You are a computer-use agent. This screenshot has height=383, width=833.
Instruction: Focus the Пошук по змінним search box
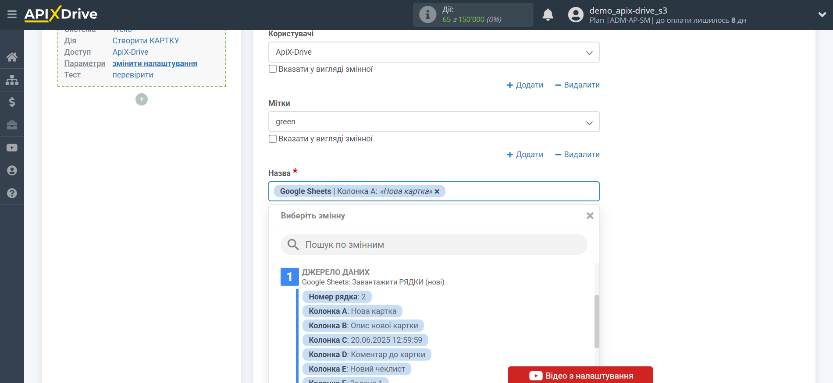point(434,245)
